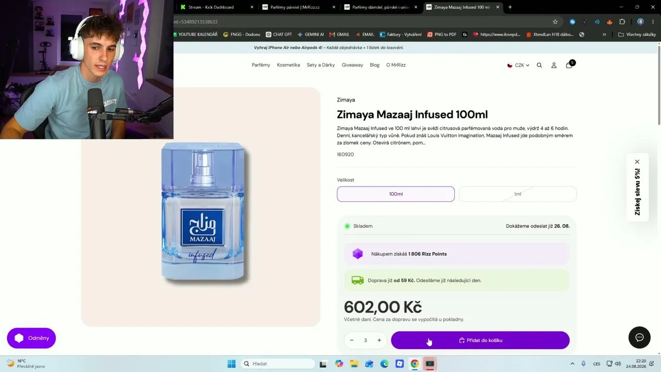Show hidden system tray icons

point(572,364)
